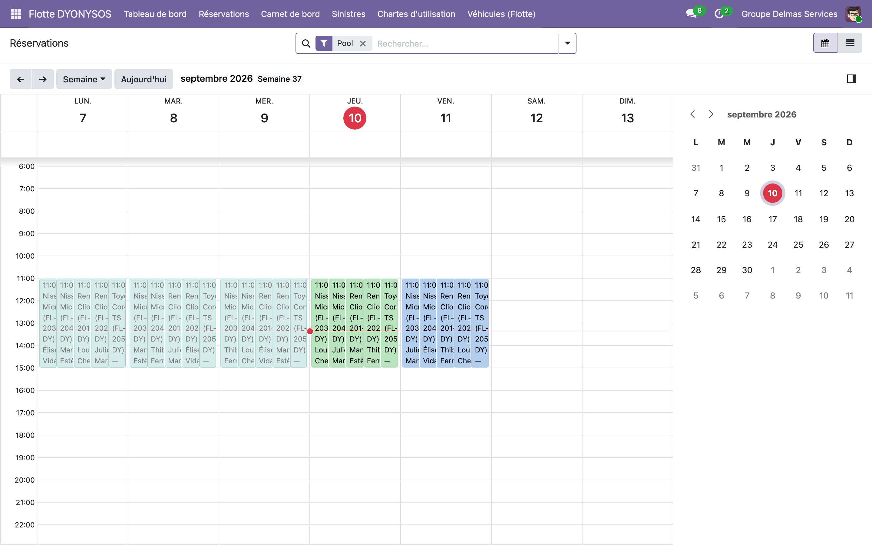Open Friday's first blue Nissan Micra reservation

click(411, 323)
